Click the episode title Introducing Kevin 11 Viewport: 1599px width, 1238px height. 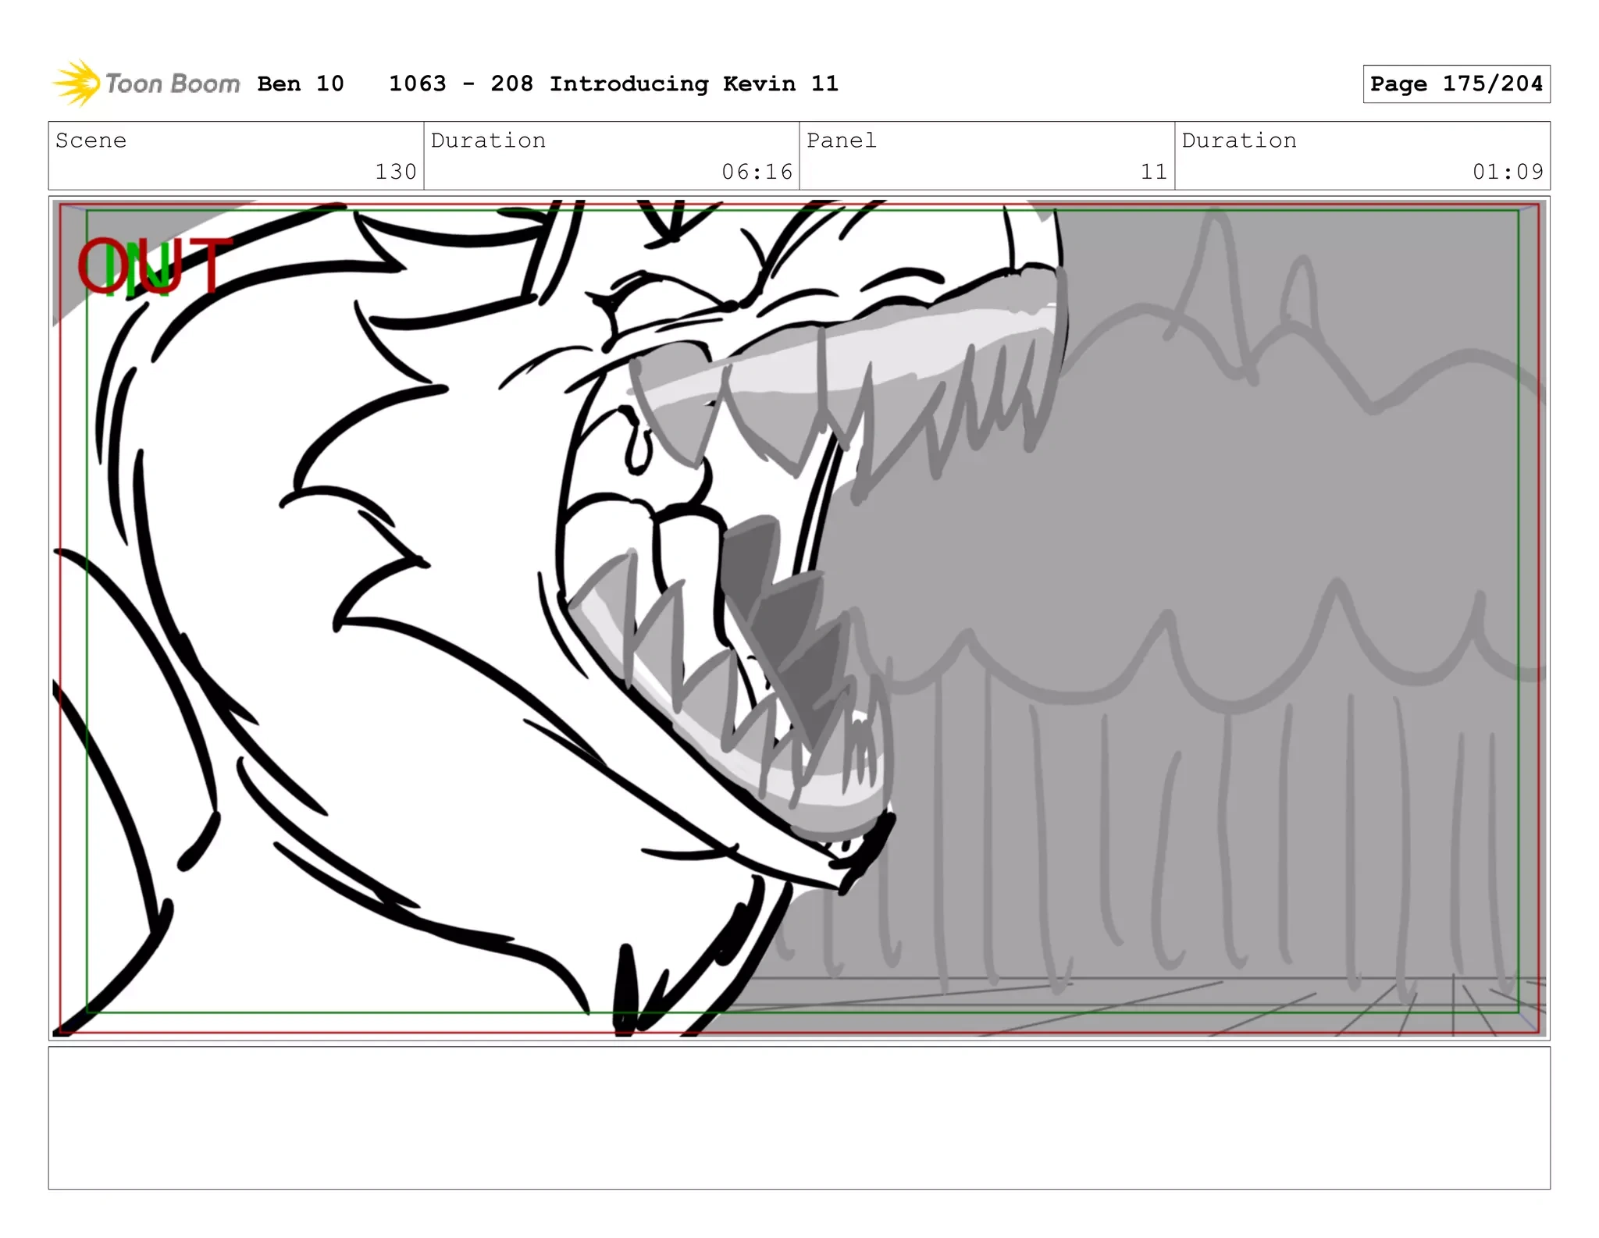[693, 84]
